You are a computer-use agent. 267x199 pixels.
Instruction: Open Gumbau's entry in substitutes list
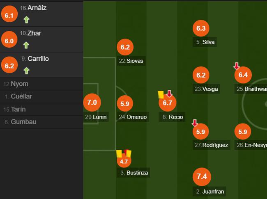click(x=41, y=122)
